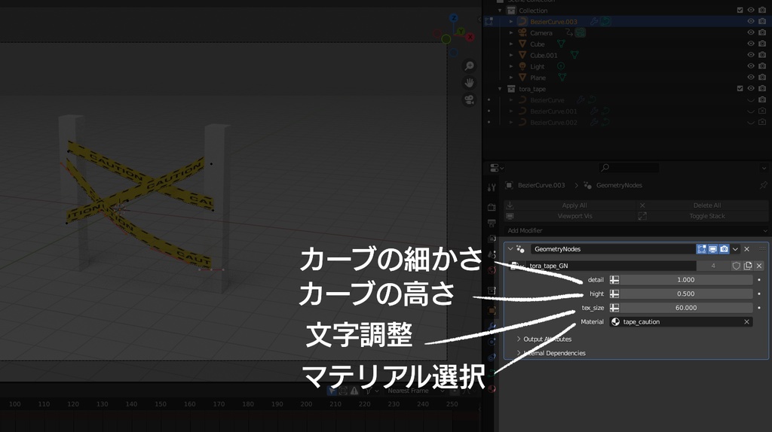Hide BezierCurve.003 with its eye icon
Viewport: 772px width, 432px height.
[751, 22]
